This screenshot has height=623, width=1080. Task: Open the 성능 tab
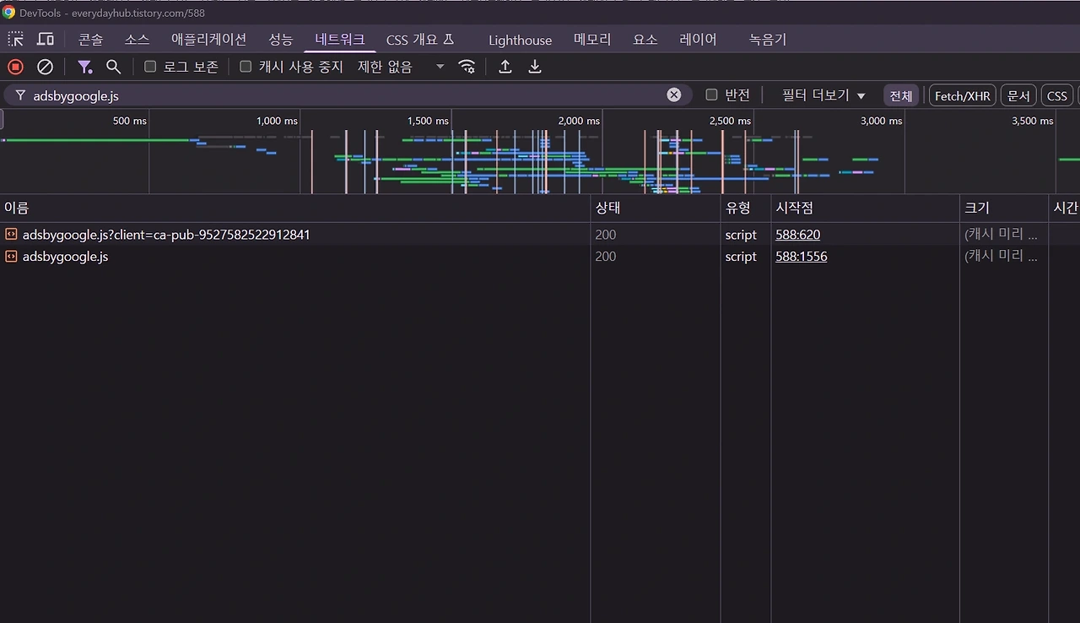[x=281, y=40]
